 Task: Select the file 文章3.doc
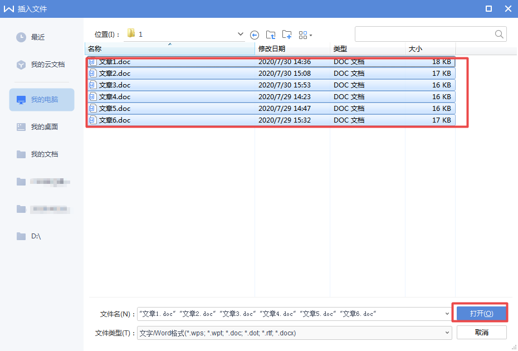[115, 85]
